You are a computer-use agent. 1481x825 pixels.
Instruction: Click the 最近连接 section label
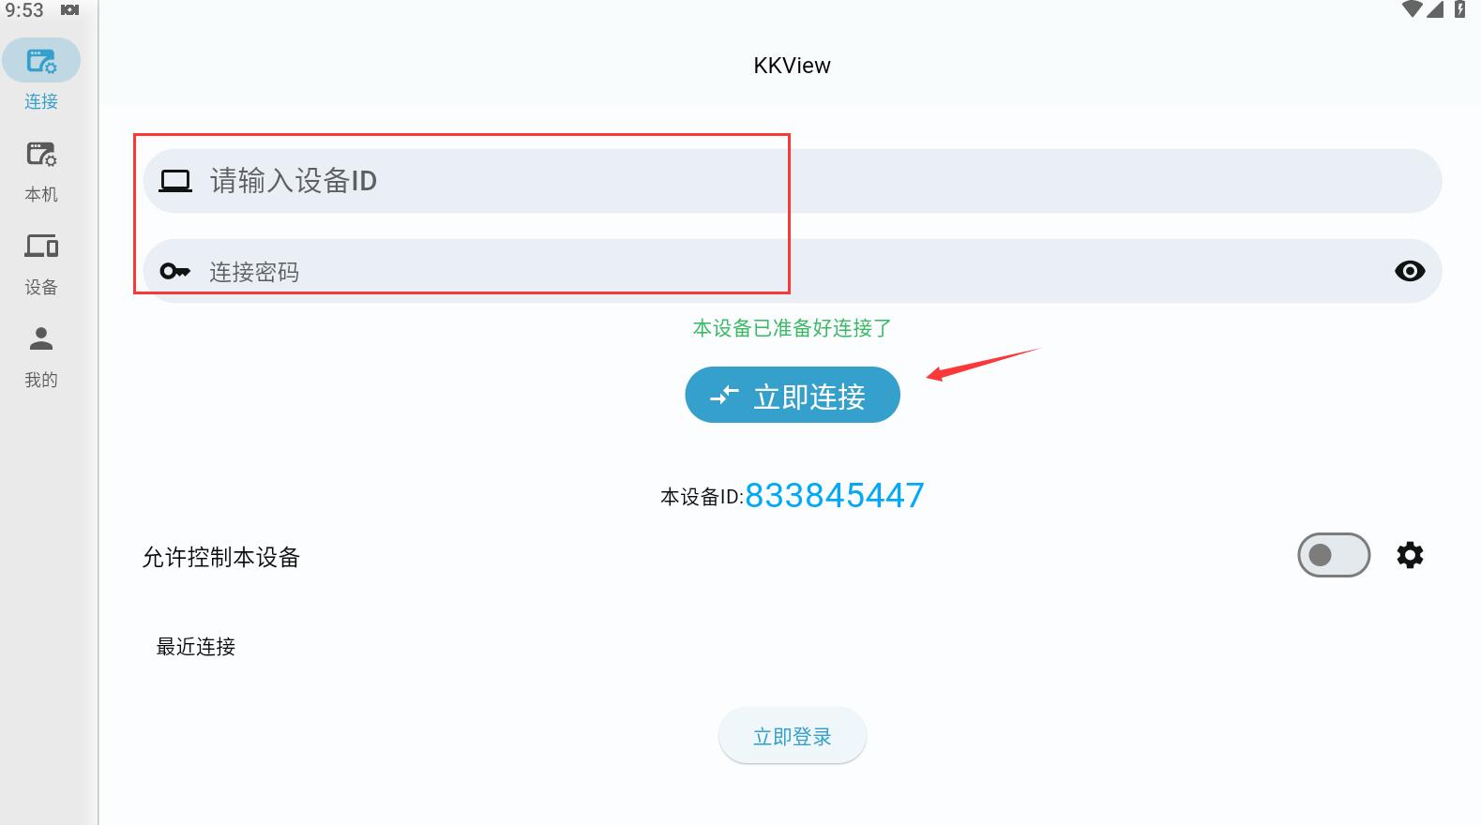tap(195, 647)
